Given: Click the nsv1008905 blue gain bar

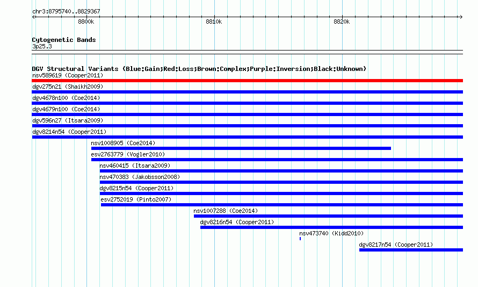Looking at the screenshot, I should 241,148.
